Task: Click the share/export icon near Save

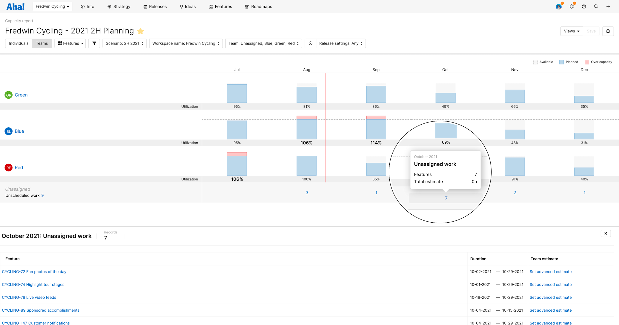Action: tap(608, 31)
